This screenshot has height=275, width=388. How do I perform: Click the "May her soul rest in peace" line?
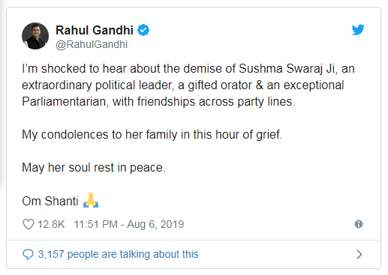pyautogui.click(x=94, y=167)
